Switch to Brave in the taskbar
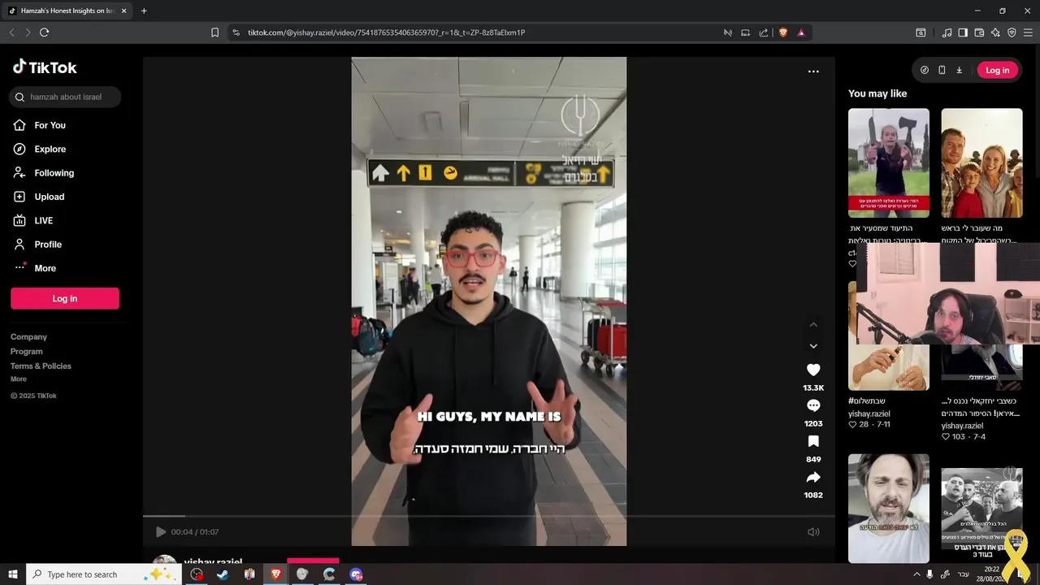The image size is (1040, 585). [x=275, y=574]
